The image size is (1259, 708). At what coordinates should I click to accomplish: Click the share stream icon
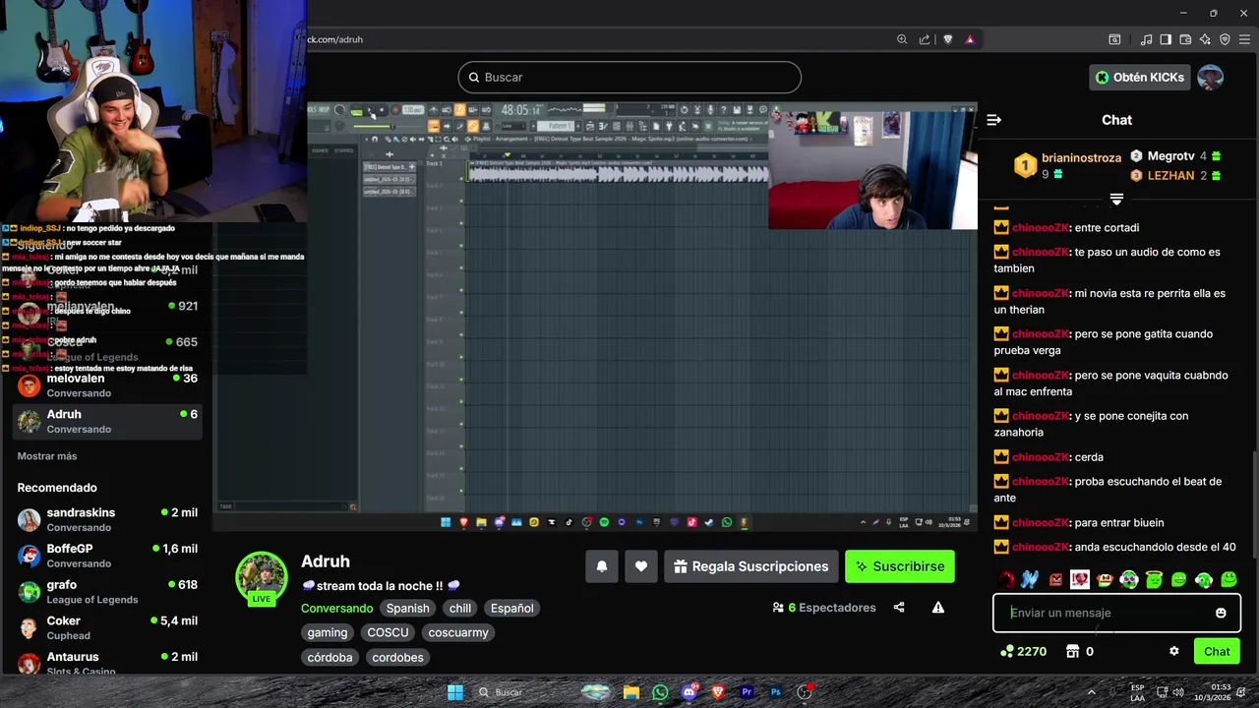899,608
